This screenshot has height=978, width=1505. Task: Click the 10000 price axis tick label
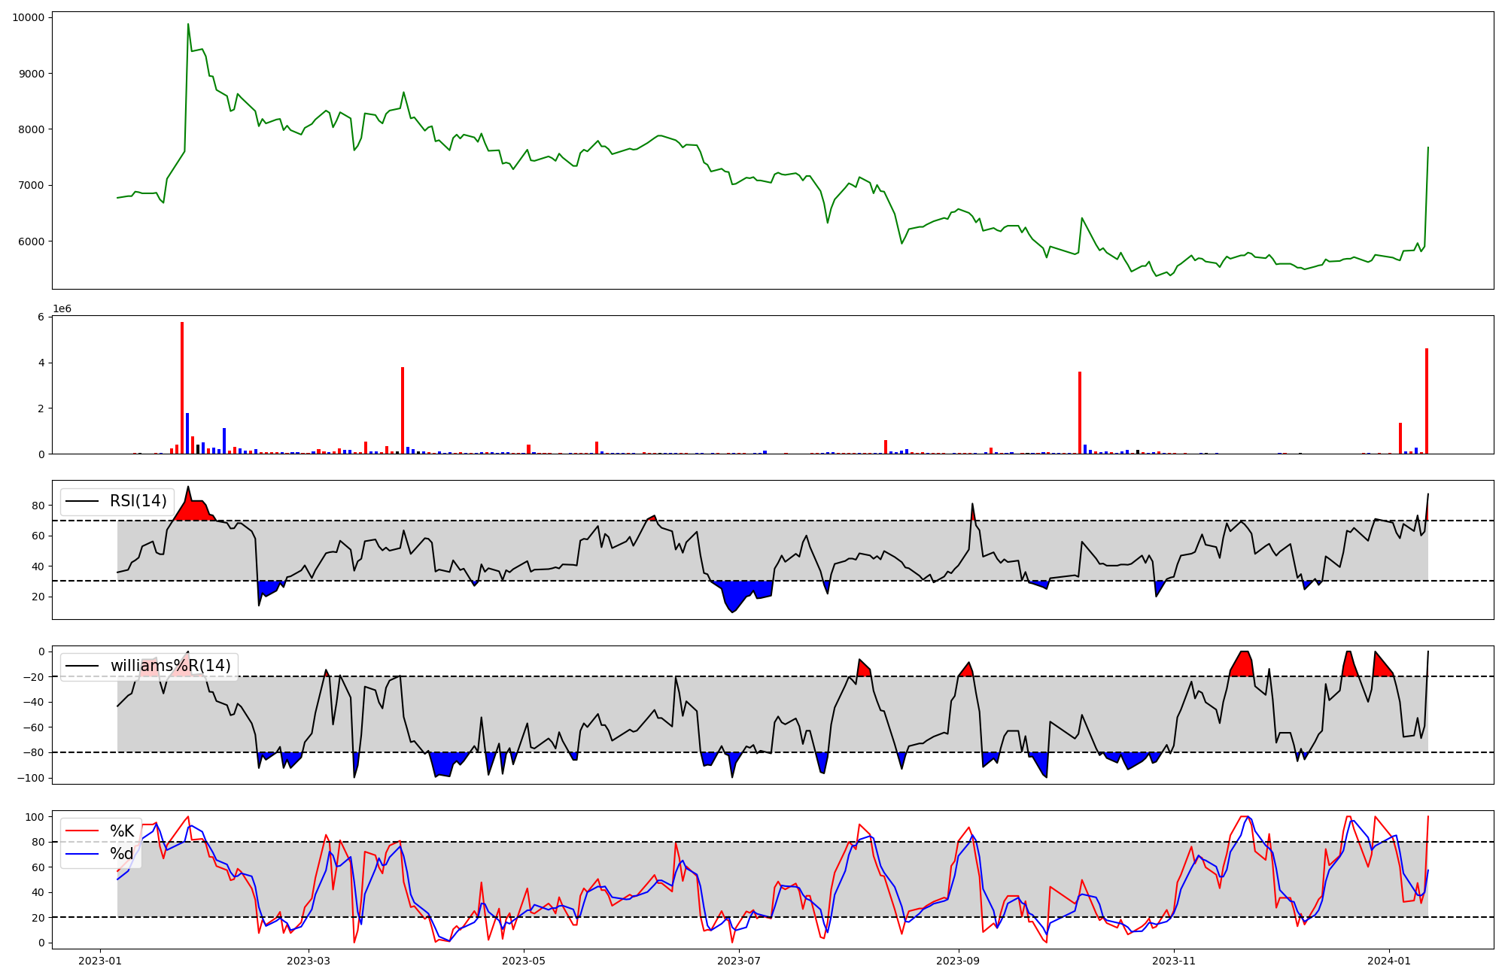(x=28, y=17)
